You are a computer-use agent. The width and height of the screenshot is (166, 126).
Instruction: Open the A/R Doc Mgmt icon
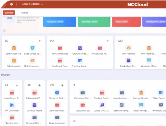[x=12, y=105]
